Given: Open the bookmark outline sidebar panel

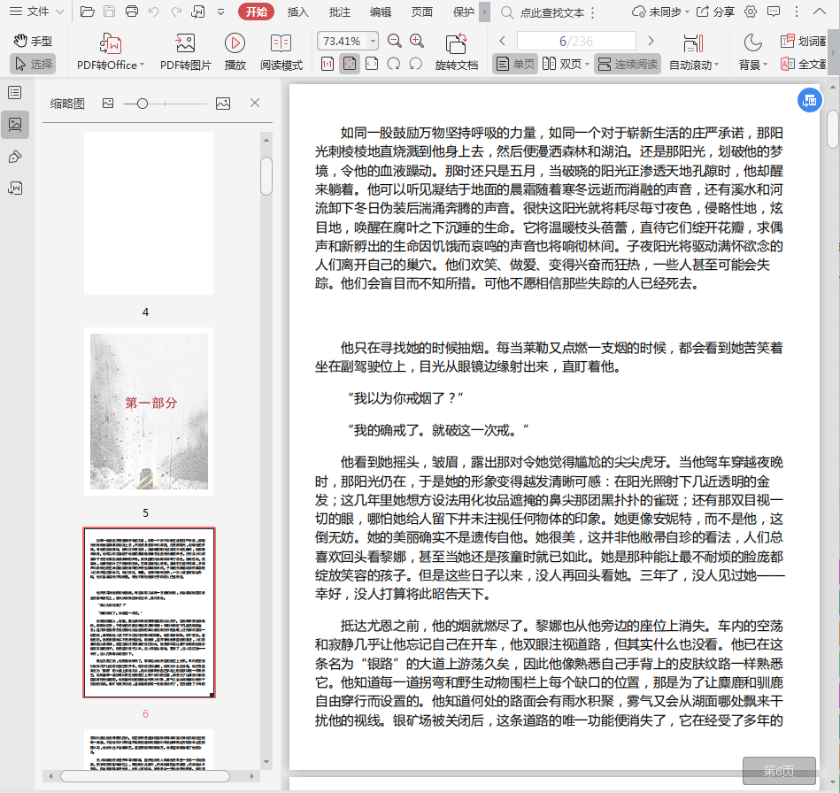Looking at the screenshot, I should (14, 93).
